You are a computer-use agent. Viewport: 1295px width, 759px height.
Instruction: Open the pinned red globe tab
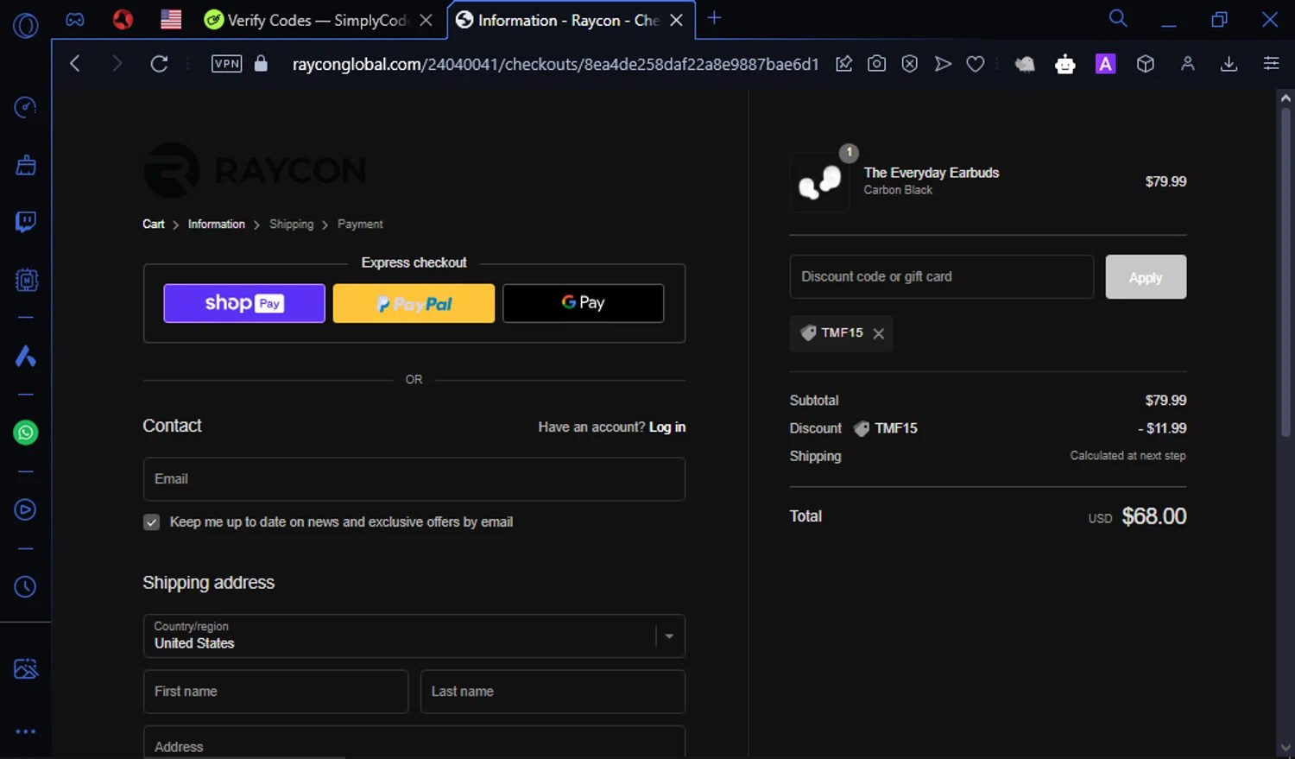pos(123,19)
